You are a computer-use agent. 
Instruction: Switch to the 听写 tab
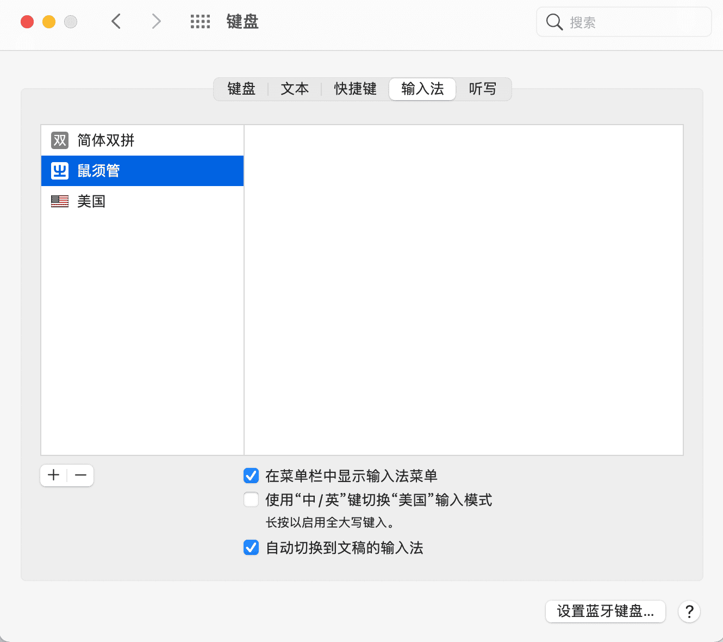483,89
